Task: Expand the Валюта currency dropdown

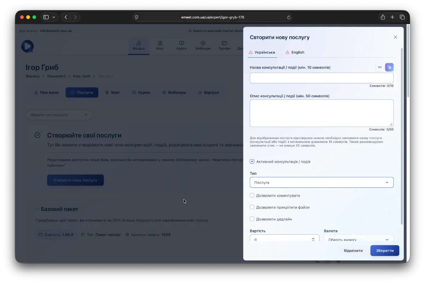Action: pos(358,239)
